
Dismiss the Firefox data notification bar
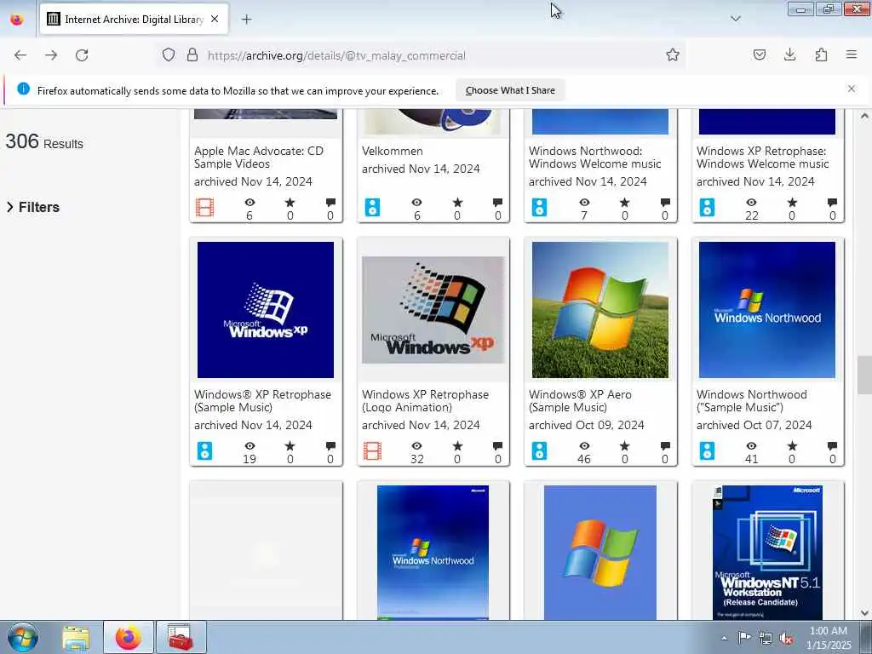tap(851, 89)
